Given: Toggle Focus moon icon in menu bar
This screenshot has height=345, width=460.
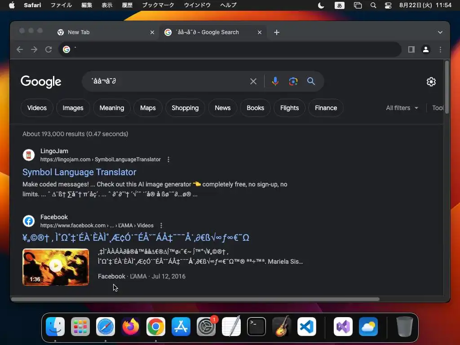Looking at the screenshot, I should click(321, 5).
